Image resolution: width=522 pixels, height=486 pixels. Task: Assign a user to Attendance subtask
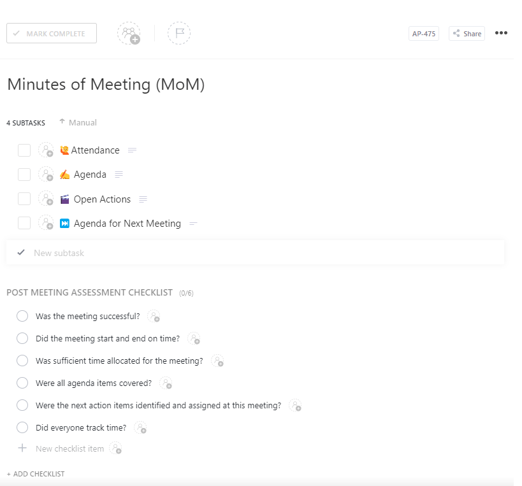(46, 150)
